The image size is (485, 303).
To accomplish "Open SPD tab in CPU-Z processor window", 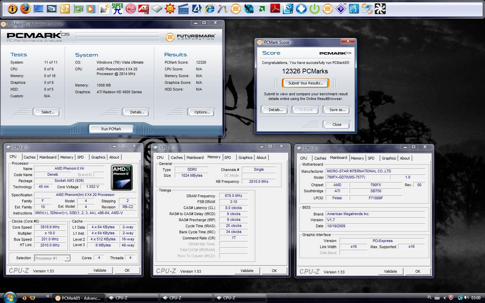I will [x=80, y=157].
